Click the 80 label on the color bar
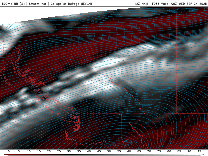 point(169,151)
